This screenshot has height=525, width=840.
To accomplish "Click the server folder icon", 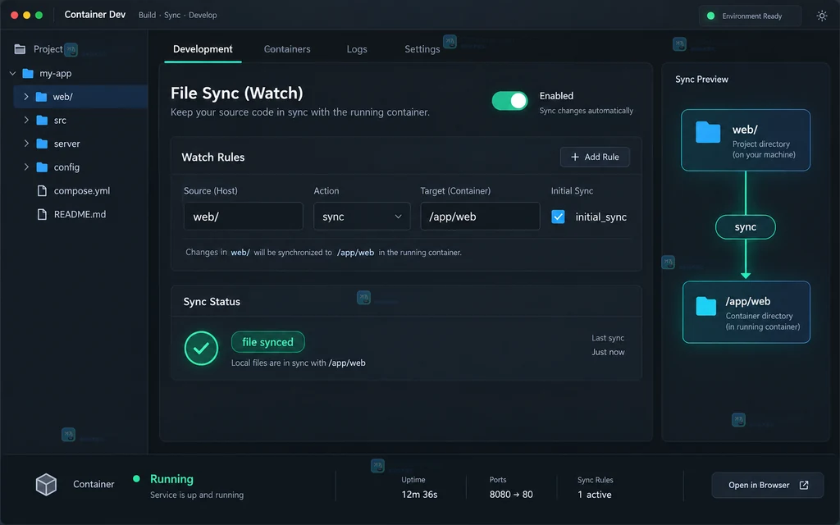I will pyautogui.click(x=42, y=144).
